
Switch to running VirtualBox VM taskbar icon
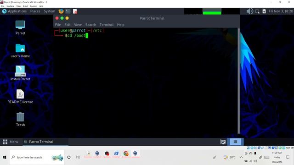135,154
